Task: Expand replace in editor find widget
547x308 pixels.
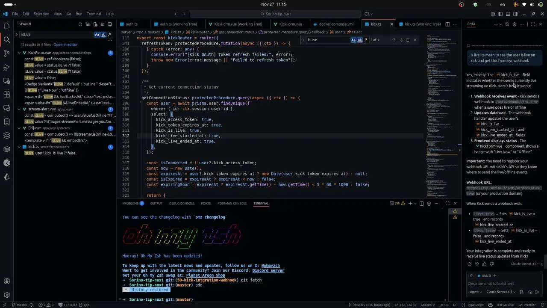Action: coord(303,40)
